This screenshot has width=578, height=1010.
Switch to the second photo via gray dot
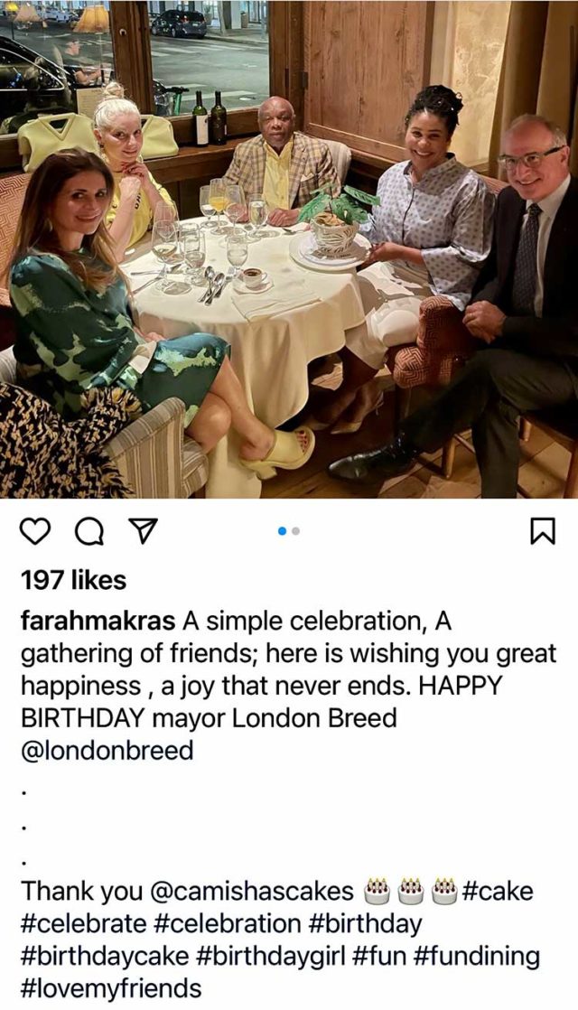click(295, 531)
